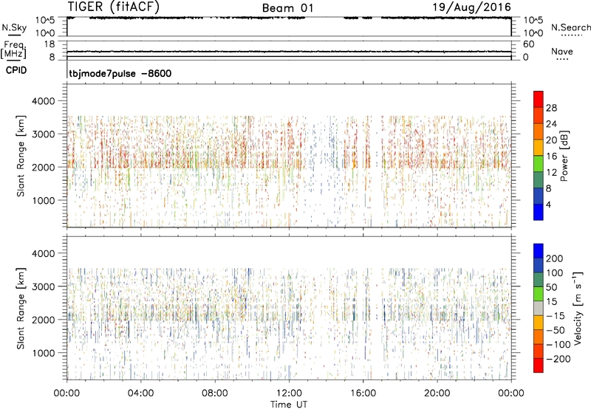
Task: Click the '28' power colorbar tick label
Action: [551, 108]
